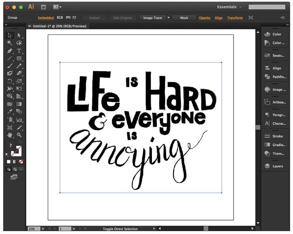Select the Perspective Grid tool
Image resolution: width=293 pixels, height=234 pixels.
19,96
